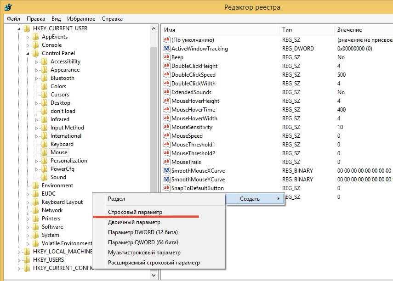This screenshot has height=281, width=393.
Task: Click the Registry Editor icon in title bar
Action: [8, 7]
